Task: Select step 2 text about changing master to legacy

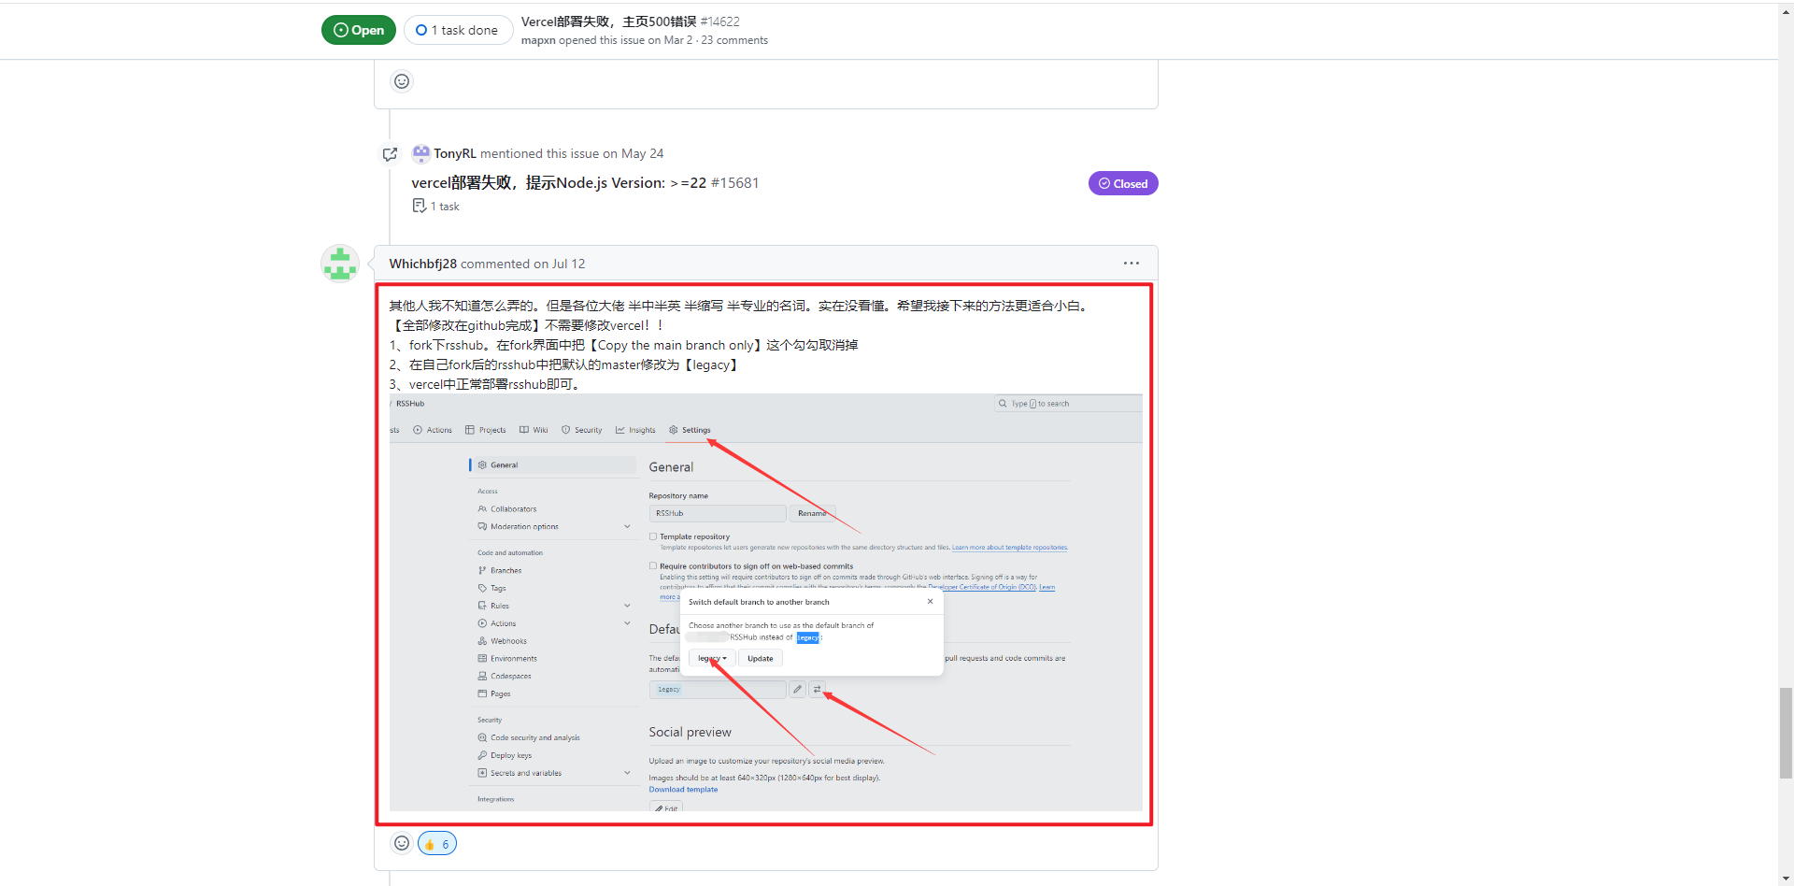Action: coord(566,364)
